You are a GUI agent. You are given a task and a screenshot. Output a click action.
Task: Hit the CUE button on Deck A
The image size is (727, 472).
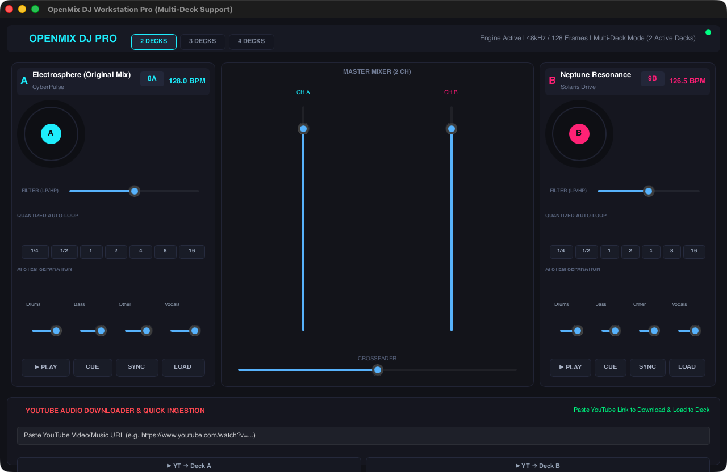93,368
